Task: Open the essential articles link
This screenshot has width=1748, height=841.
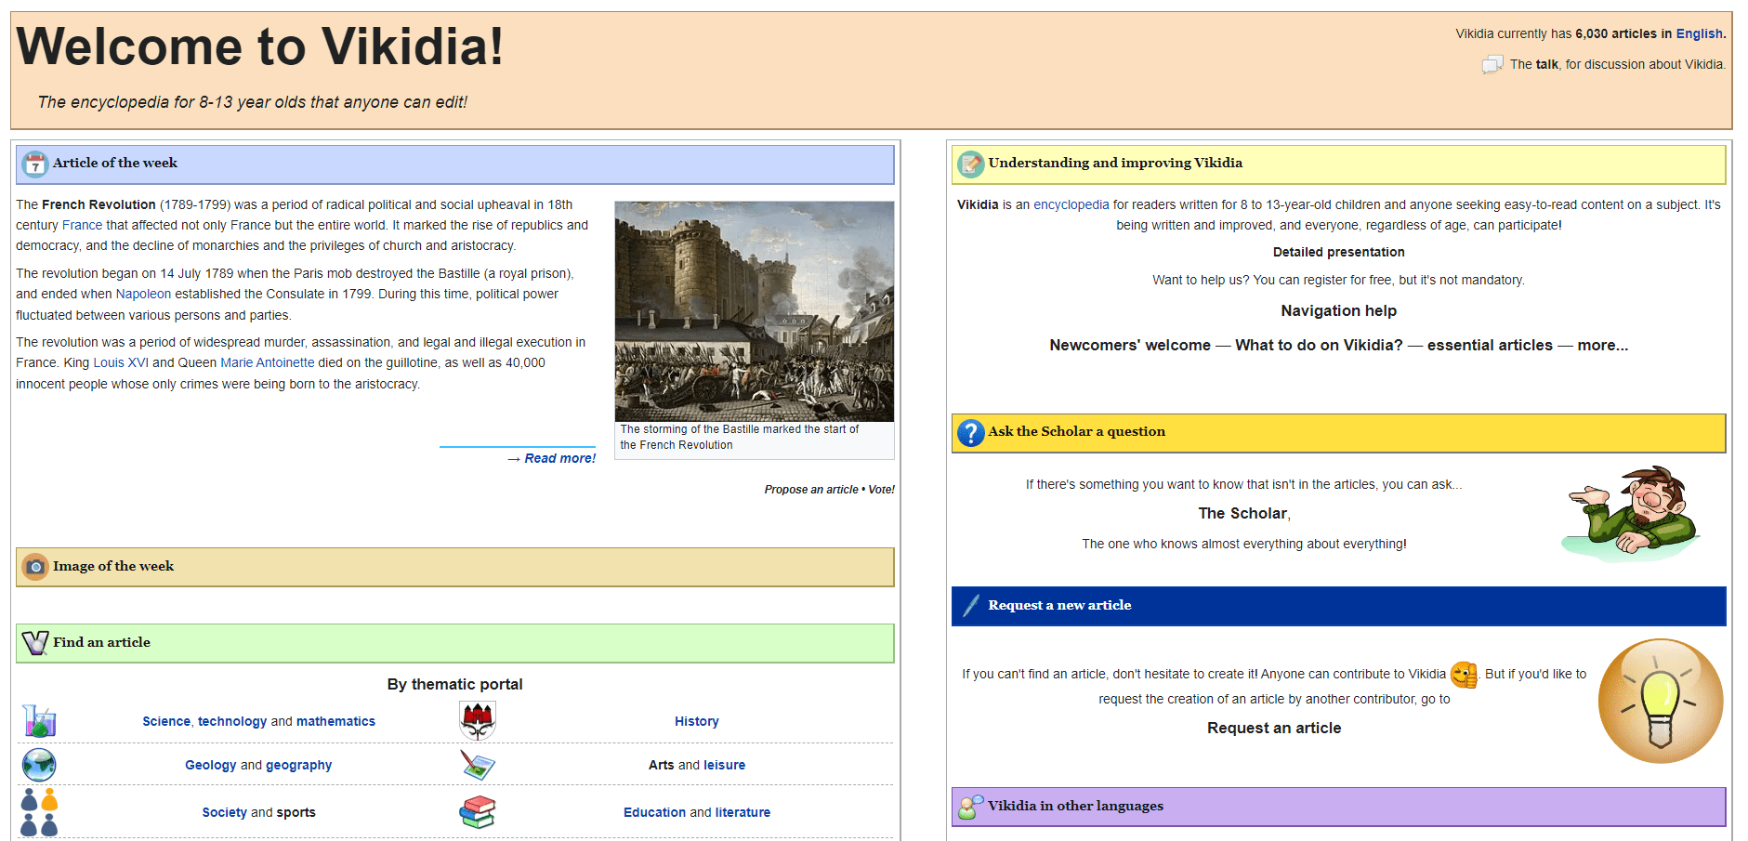Action: pos(1490,345)
